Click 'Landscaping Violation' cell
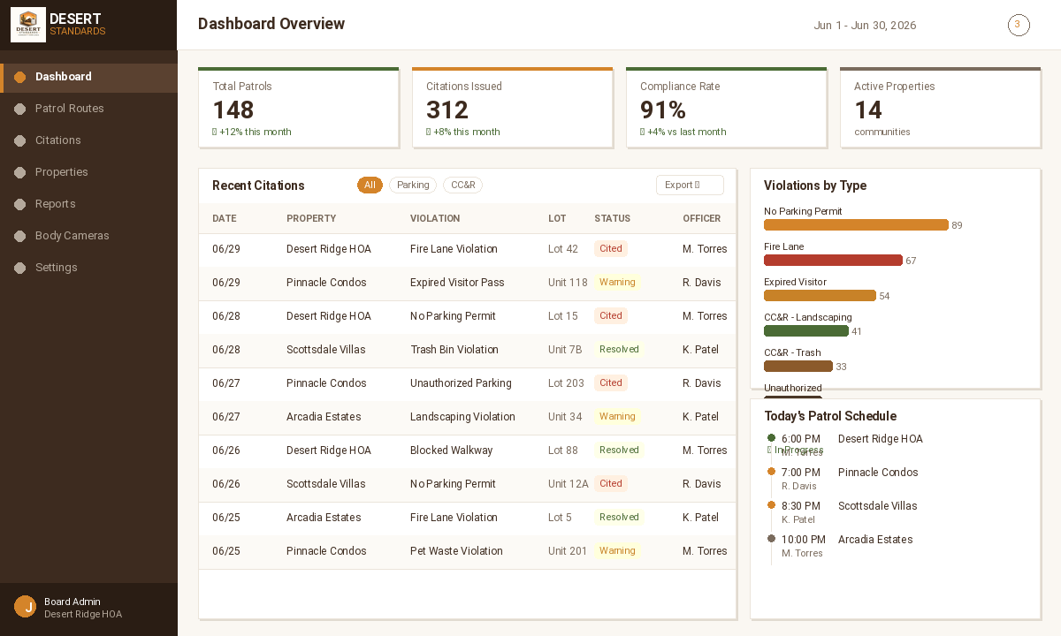Image resolution: width=1061 pixels, height=636 pixels. point(462,417)
